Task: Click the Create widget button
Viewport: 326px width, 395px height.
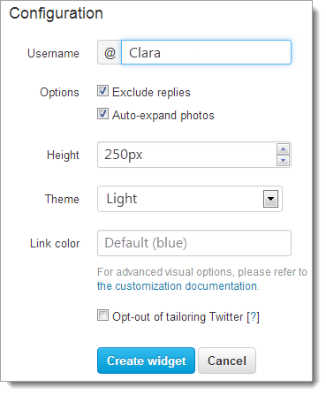Action: tap(146, 361)
